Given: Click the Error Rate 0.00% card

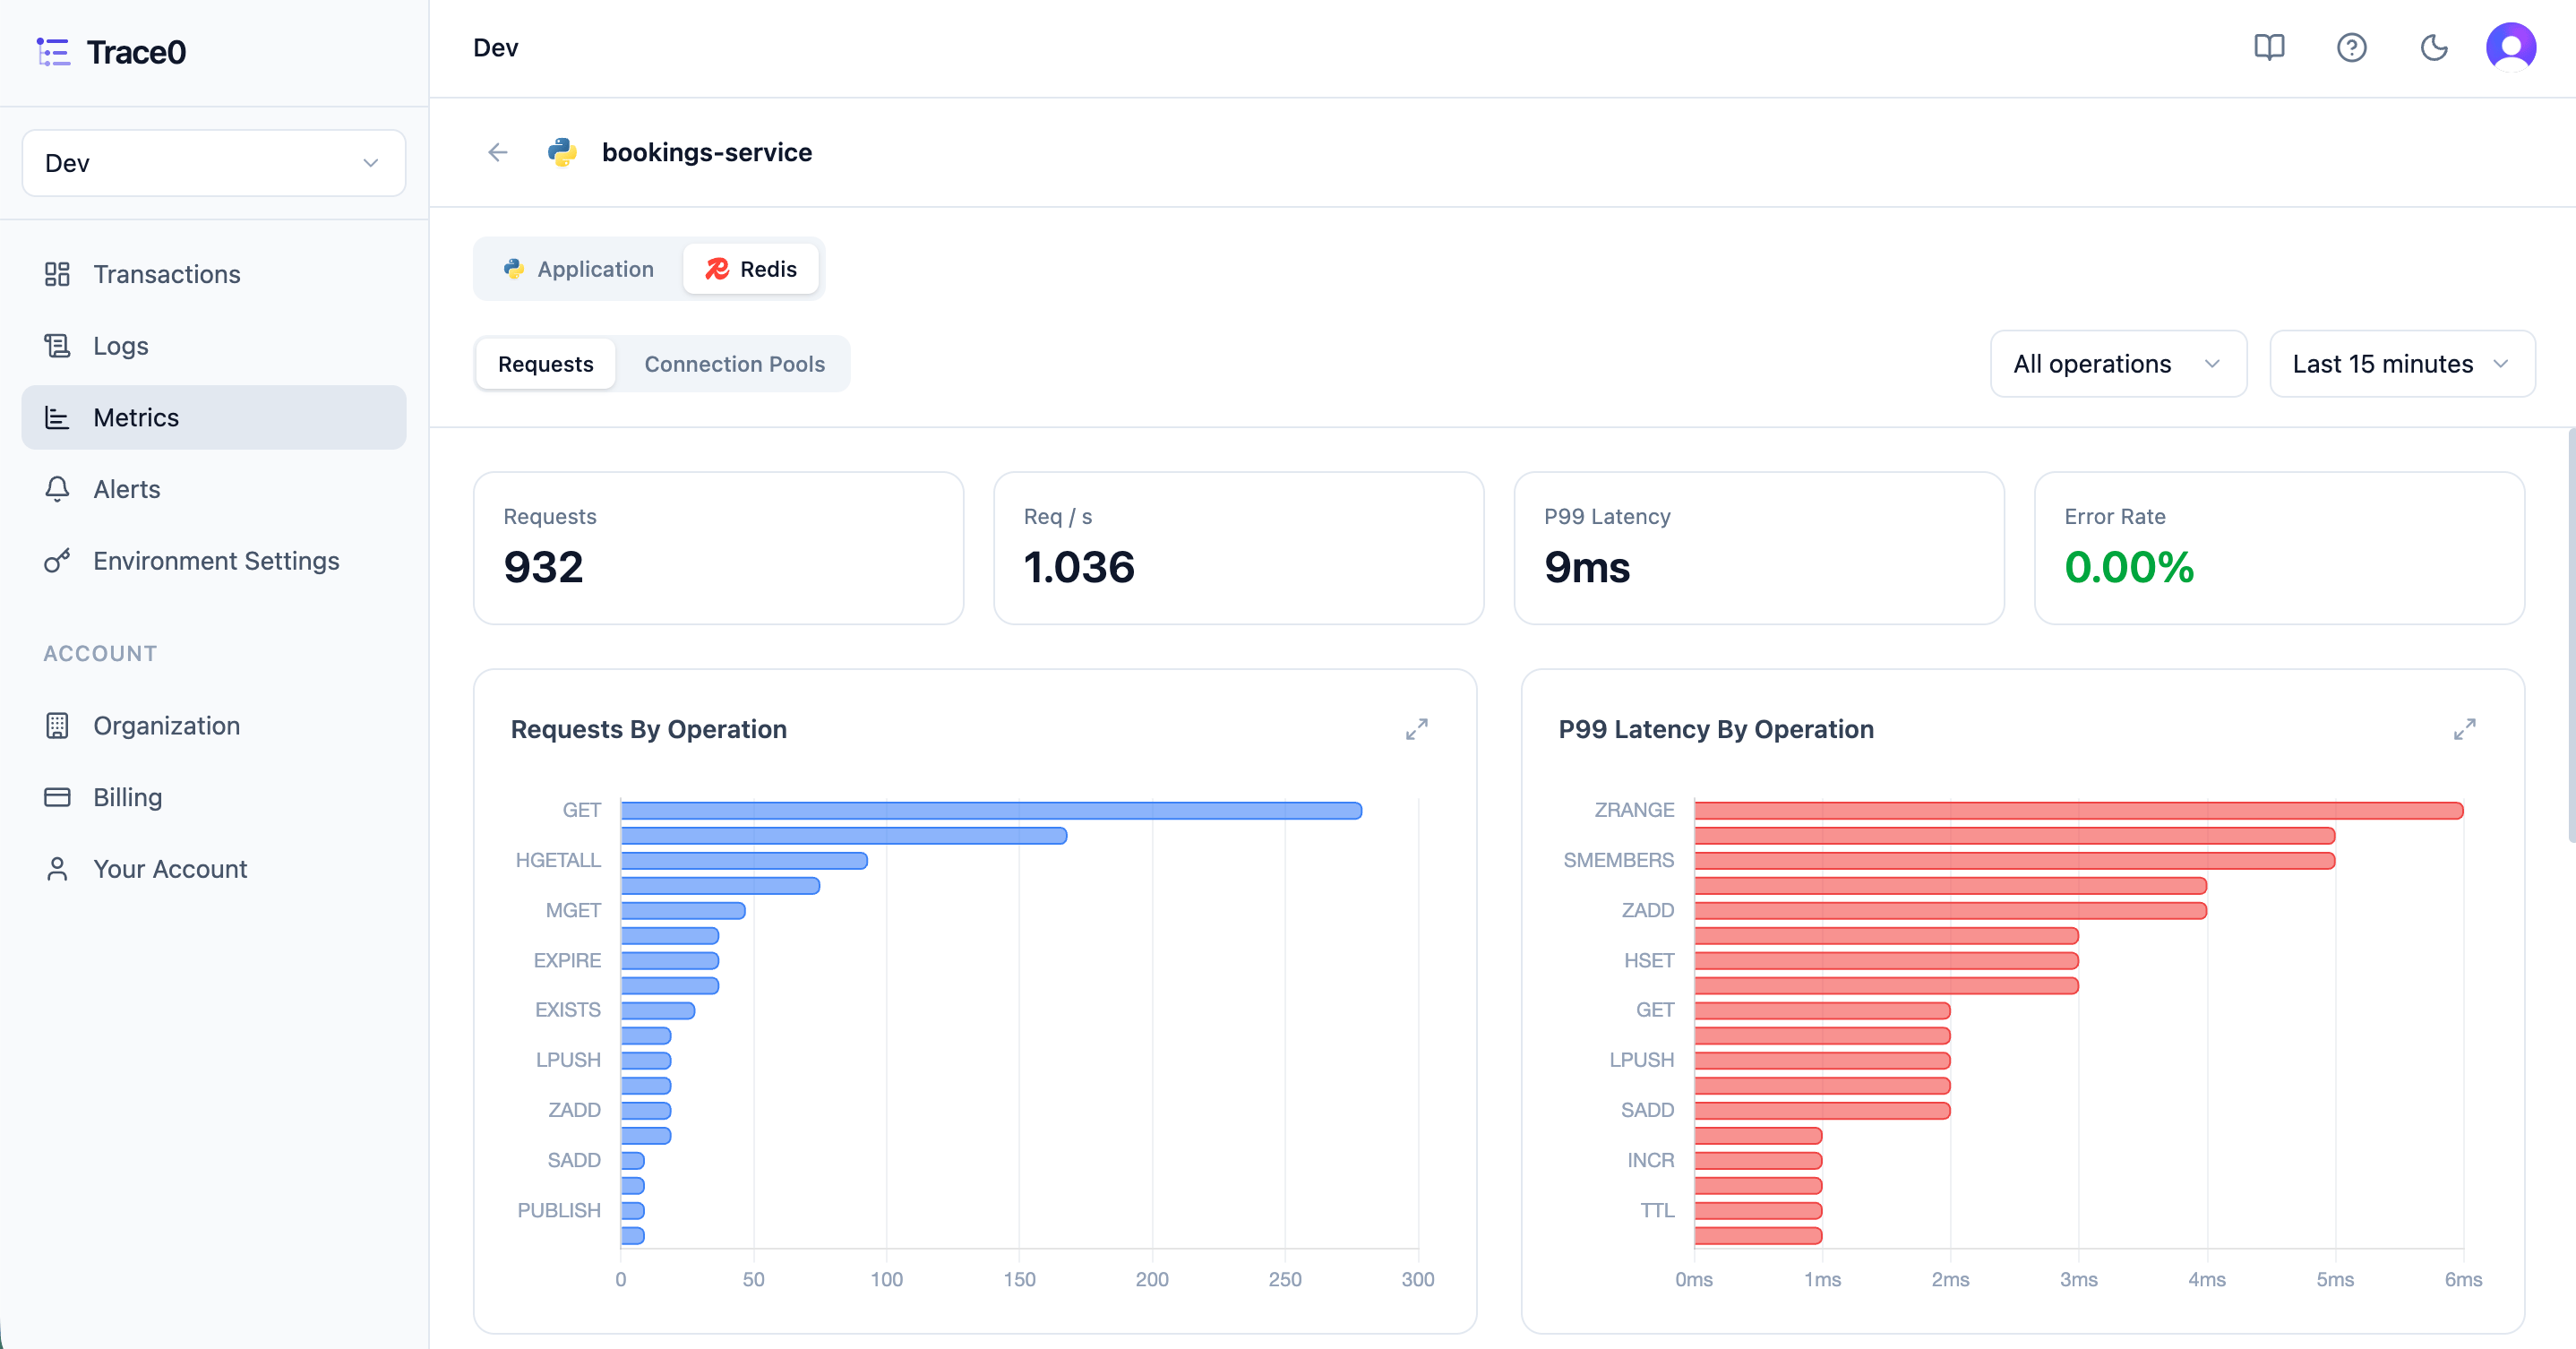Looking at the screenshot, I should click(2279, 548).
